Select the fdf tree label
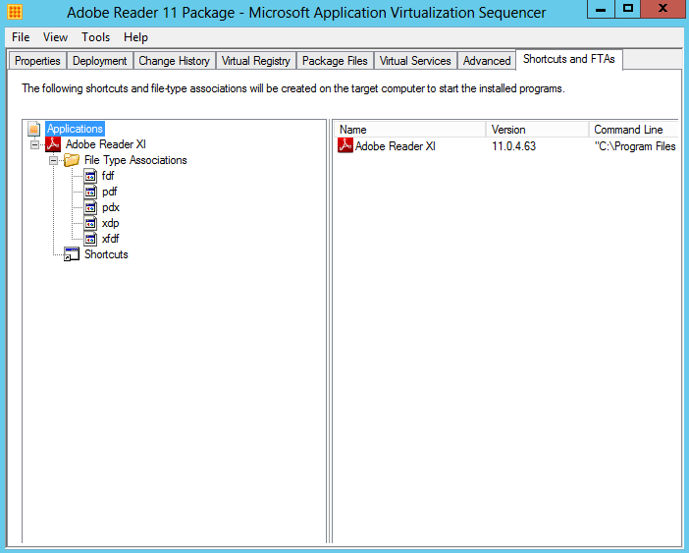This screenshot has width=689, height=553. (108, 176)
